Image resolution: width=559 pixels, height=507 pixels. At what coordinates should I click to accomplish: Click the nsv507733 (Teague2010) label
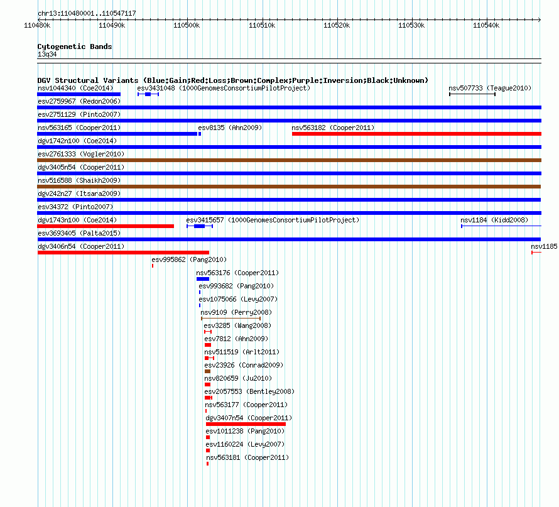(x=490, y=88)
